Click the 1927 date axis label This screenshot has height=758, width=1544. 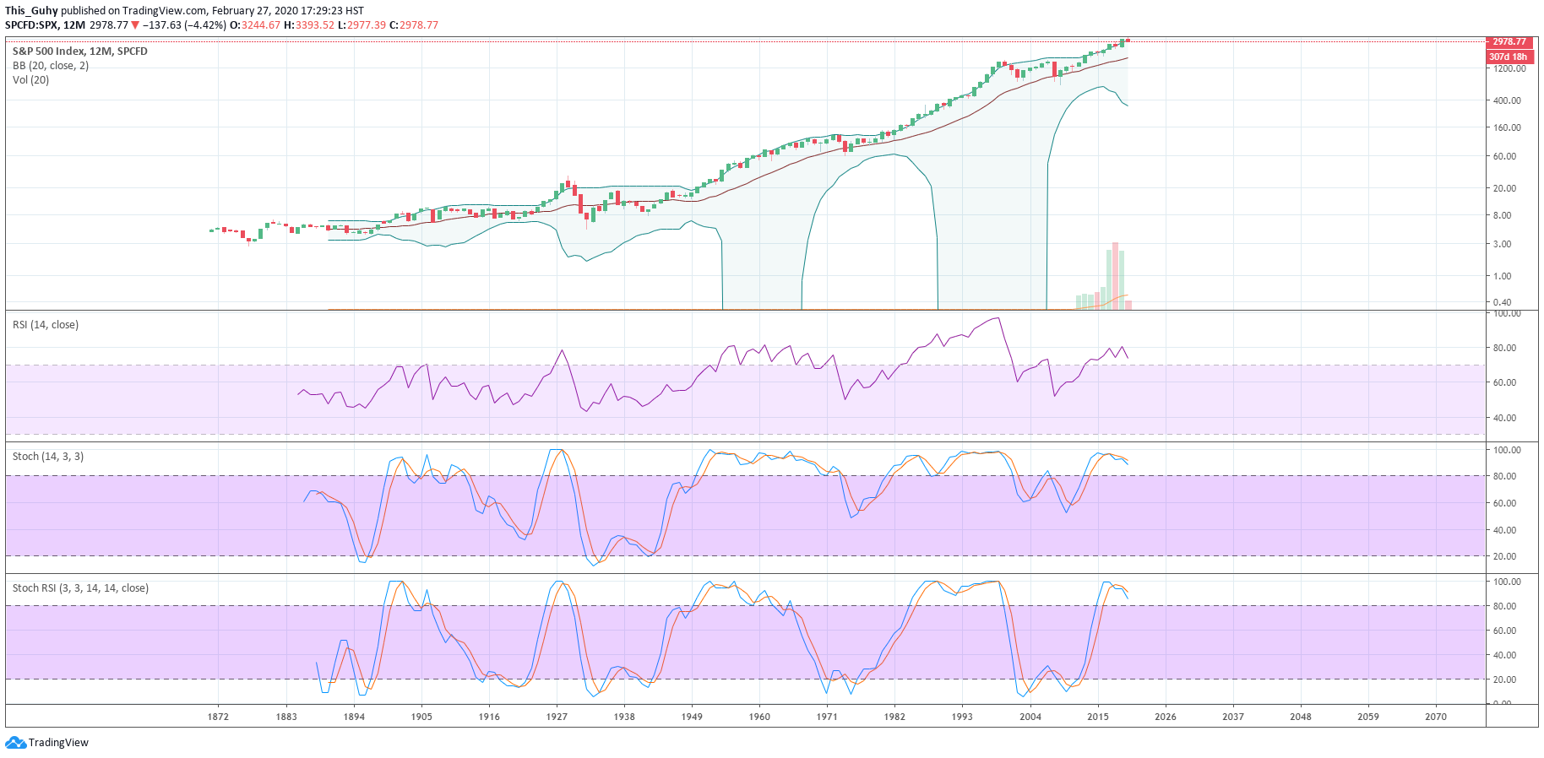point(557,717)
